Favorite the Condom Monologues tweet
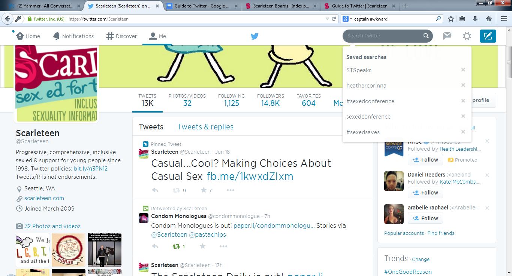This screenshot has width=512, height=276. [x=203, y=246]
